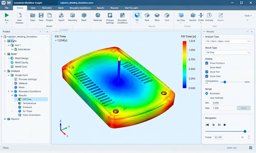Open the Tools dropdown menu
Viewport: 256px width, 153px height.
pos(248,16)
